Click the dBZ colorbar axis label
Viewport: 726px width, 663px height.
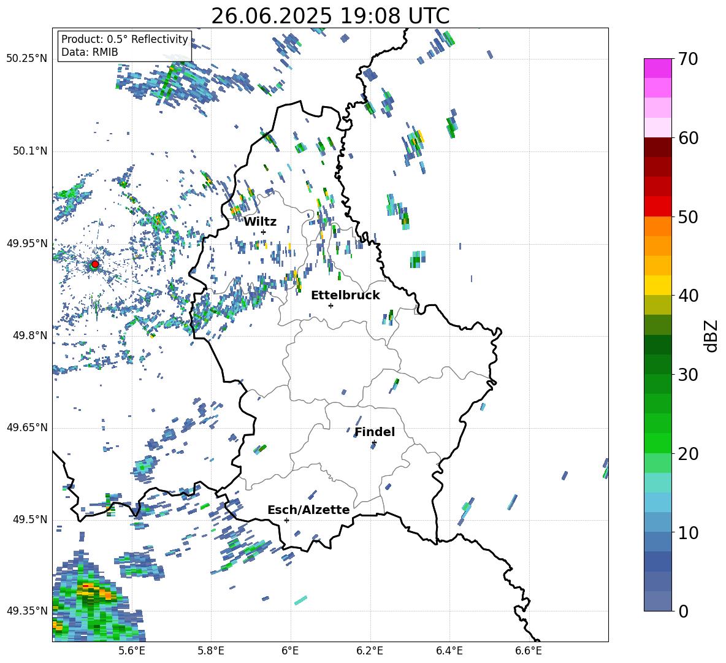coord(712,335)
